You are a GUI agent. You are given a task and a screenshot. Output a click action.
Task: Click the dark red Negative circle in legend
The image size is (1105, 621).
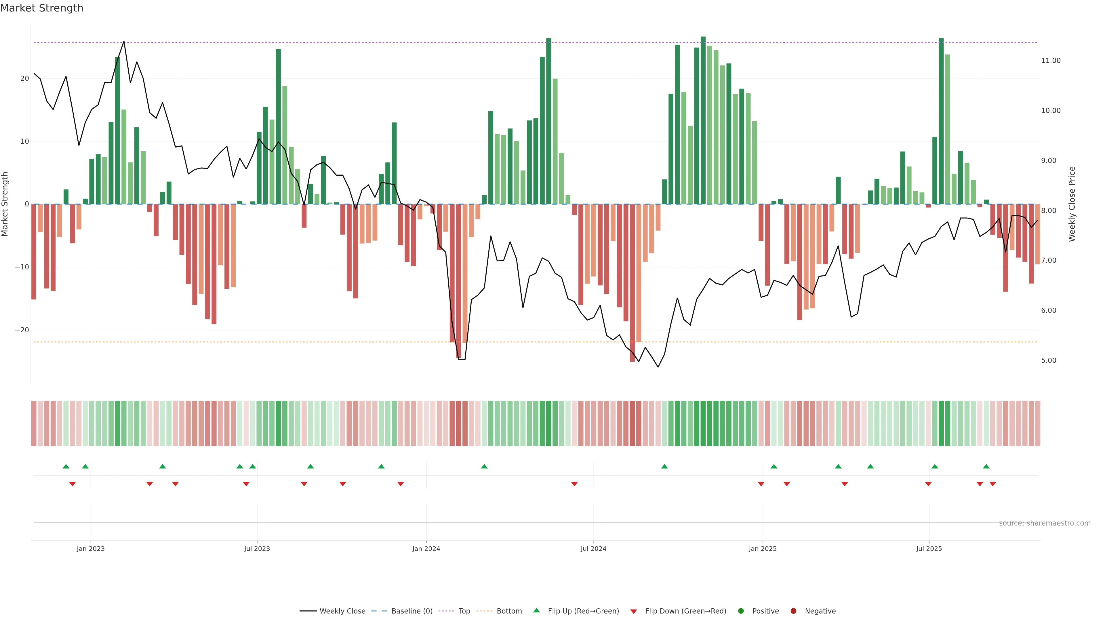click(793, 611)
